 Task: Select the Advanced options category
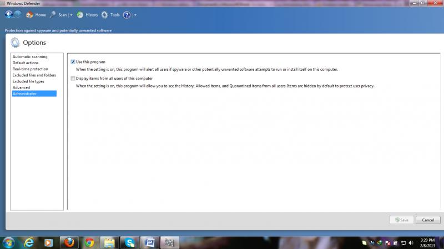[21, 88]
